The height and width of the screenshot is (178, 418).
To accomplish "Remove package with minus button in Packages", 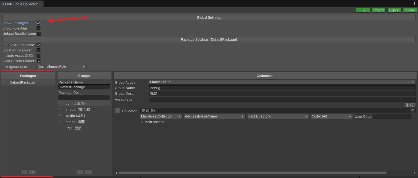I will (x=24, y=172).
